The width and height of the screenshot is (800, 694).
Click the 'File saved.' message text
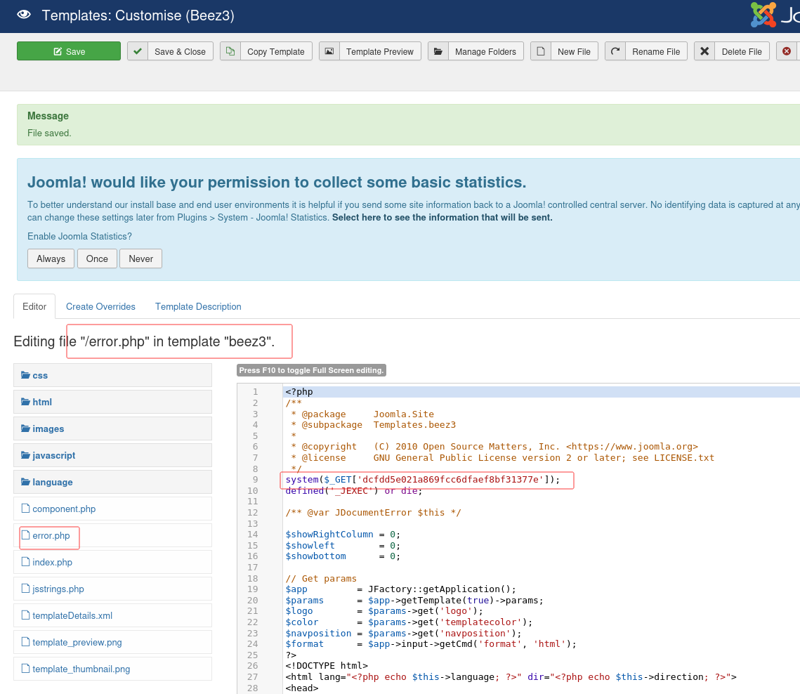[49, 133]
